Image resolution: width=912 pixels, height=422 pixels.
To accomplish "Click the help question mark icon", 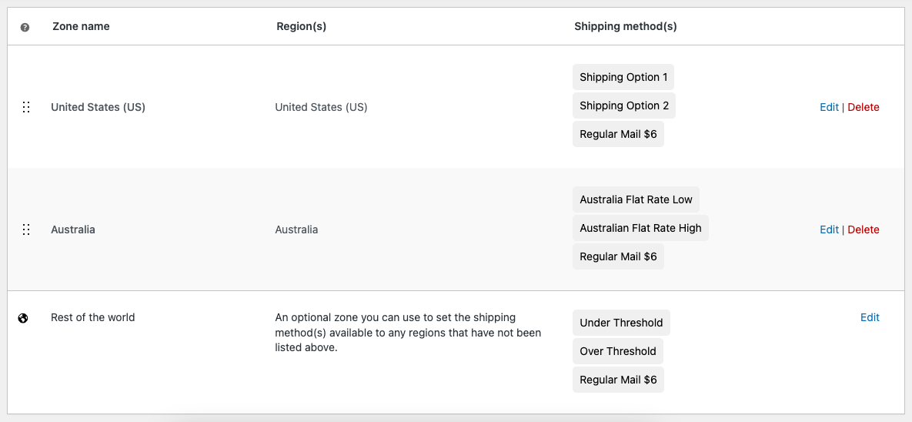I will [x=25, y=27].
